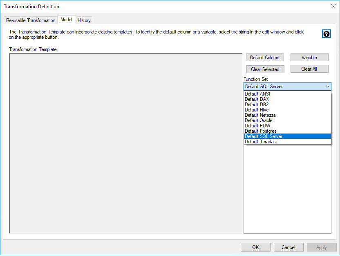Pick Default DB2 in the dropdown
This screenshot has height=256, width=340.
(x=257, y=105)
